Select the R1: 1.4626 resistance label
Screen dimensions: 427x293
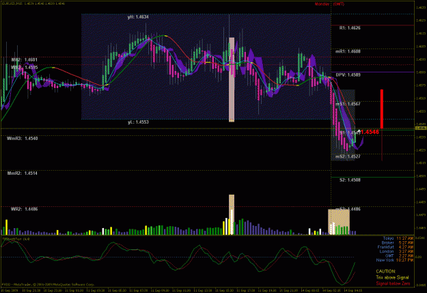pyautogui.click(x=350, y=28)
